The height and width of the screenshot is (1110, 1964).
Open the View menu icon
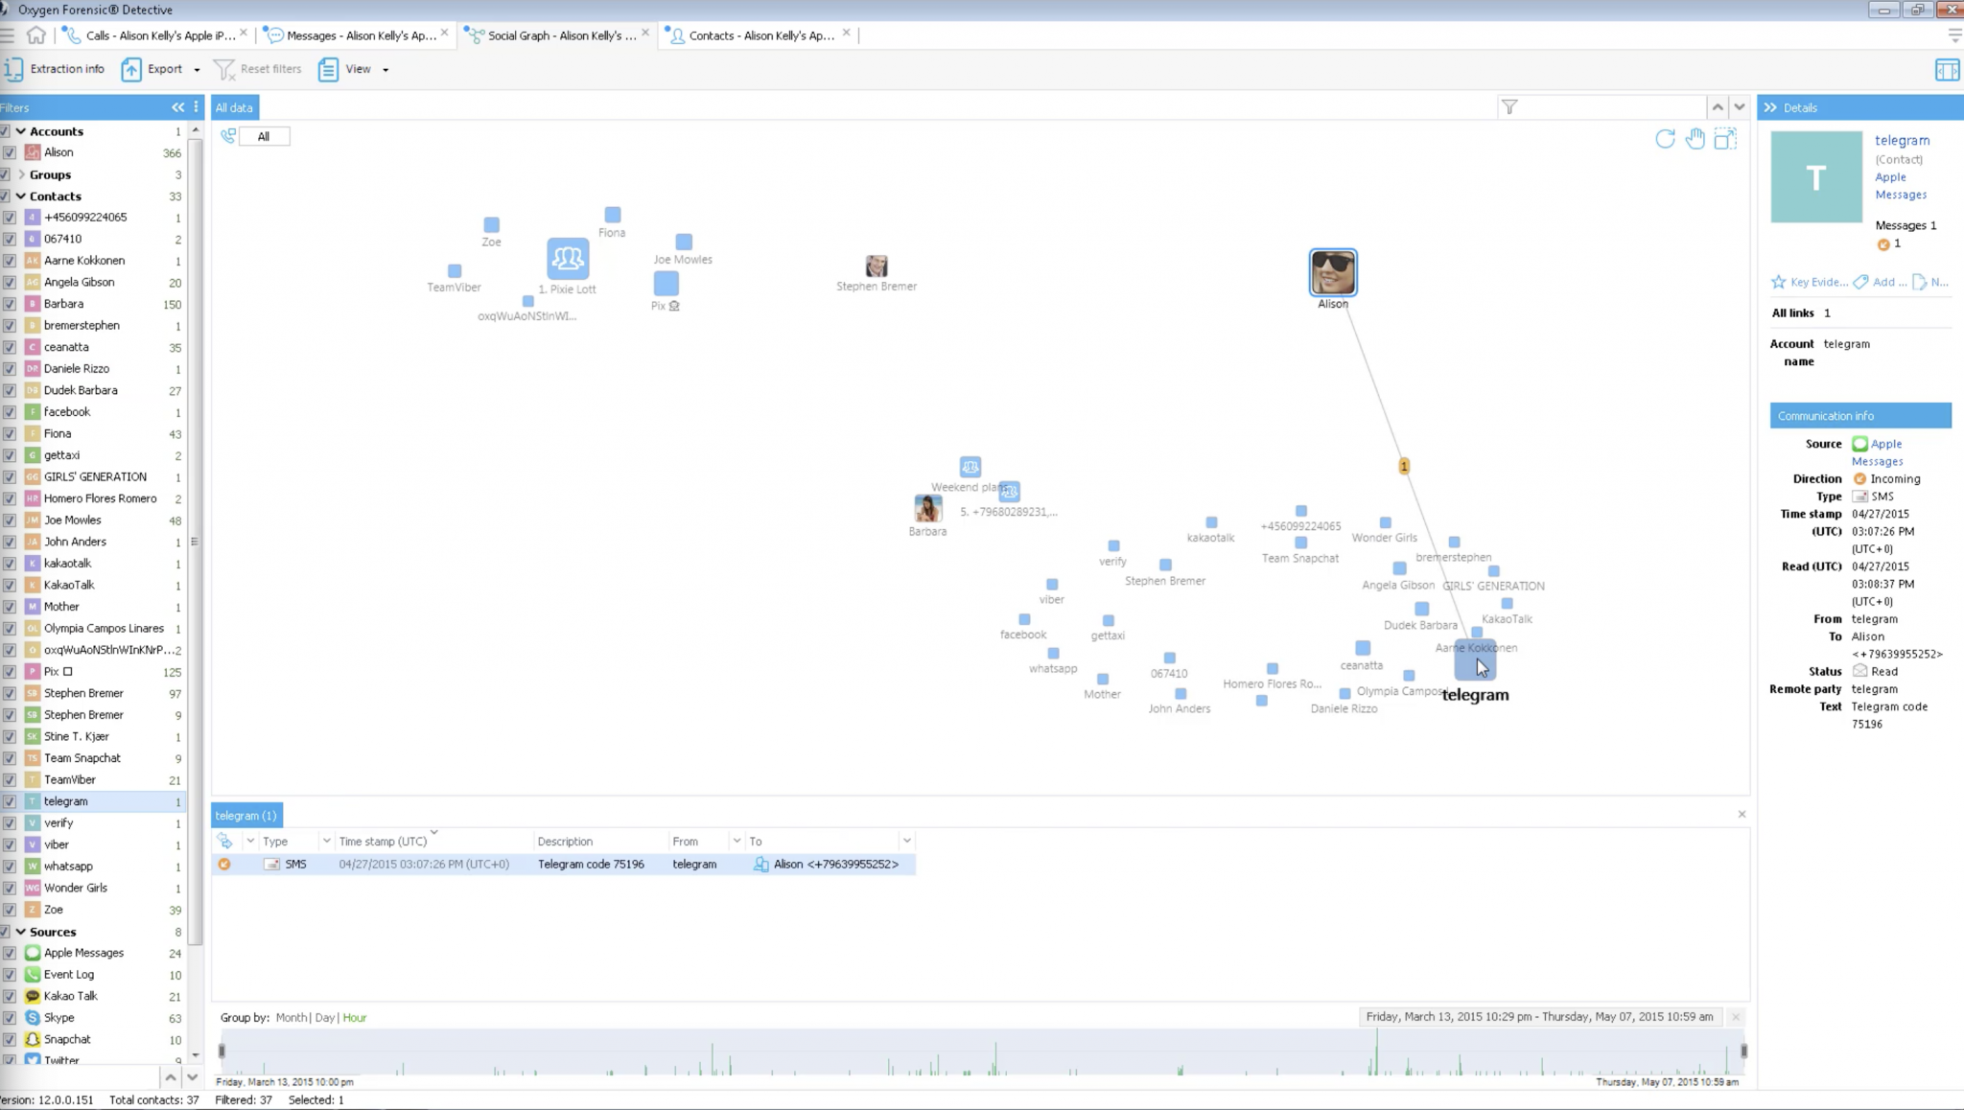click(328, 68)
